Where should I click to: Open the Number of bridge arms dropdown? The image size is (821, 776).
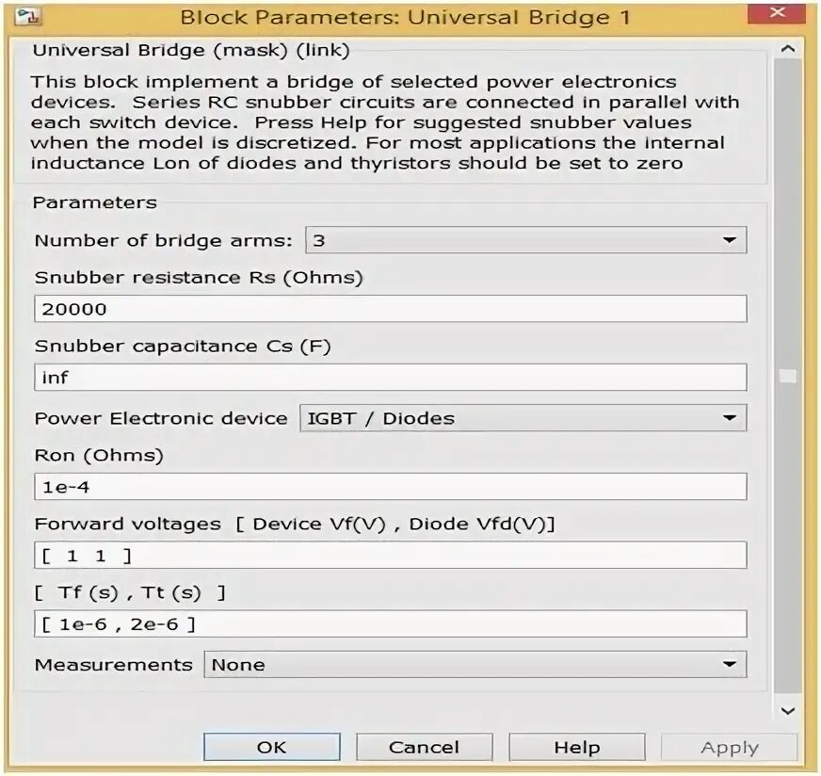coord(525,240)
